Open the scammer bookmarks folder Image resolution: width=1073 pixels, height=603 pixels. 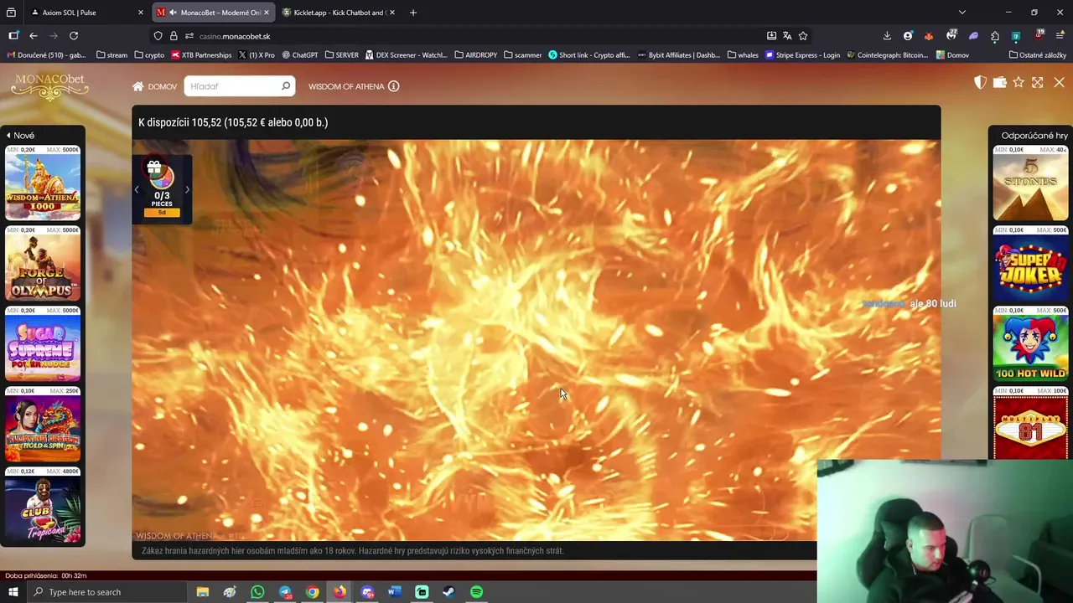pyautogui.click(x=523, y=55)
